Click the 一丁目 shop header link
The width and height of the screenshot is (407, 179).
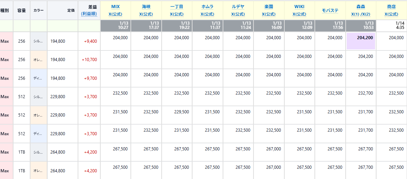pos(177,7)
